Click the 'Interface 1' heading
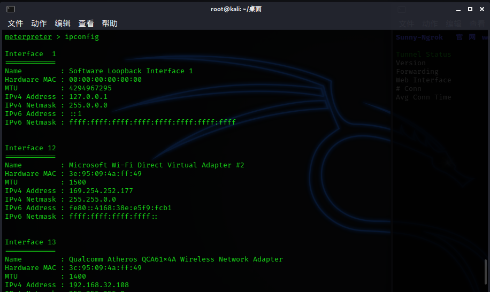The image size is (490, 292). click(x=30, y=54)
